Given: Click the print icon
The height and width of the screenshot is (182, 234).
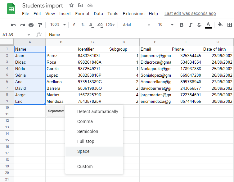Looking at the screenshot, I should pyautogui.click(x=31, y=25).
